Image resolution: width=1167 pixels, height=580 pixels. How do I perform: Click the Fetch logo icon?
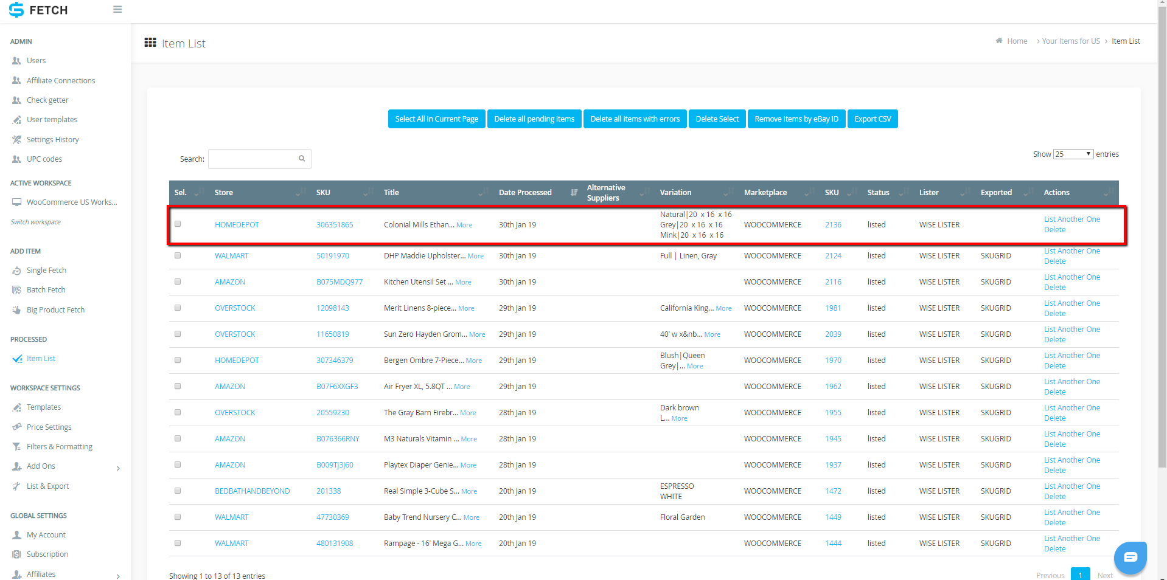[x=16, y=10]
